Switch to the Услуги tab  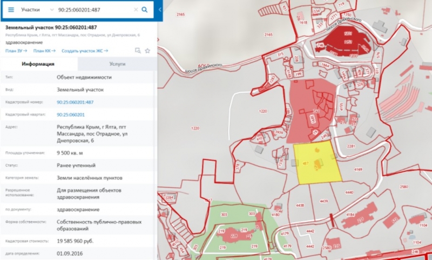click(117, 64)
